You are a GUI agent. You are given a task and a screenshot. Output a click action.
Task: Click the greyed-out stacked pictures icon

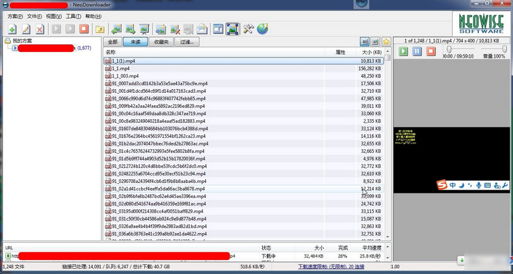[189, 29]
